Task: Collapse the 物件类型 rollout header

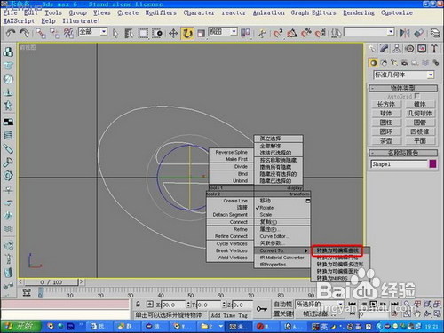Action: (x=403, y=88)
